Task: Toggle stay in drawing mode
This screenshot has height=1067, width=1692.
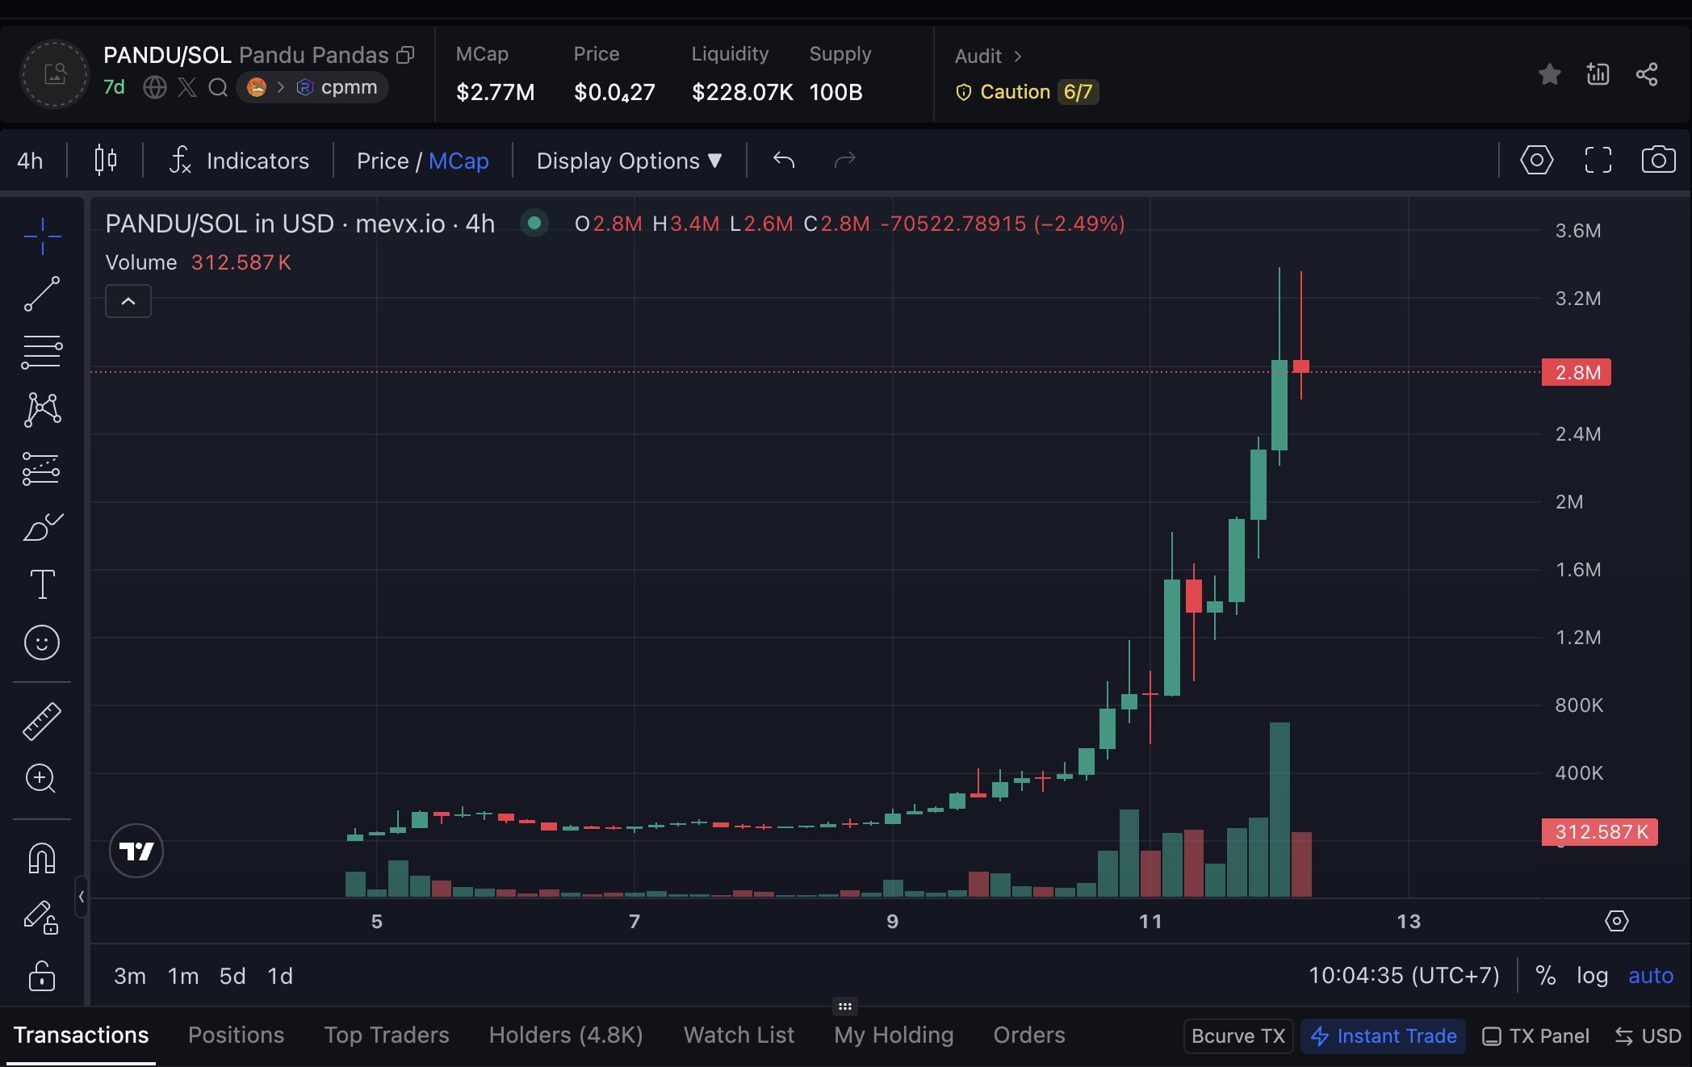Action: (40, 917)
